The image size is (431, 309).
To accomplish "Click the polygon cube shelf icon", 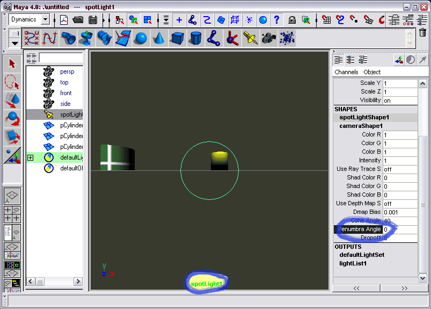I will coord(178,38).
